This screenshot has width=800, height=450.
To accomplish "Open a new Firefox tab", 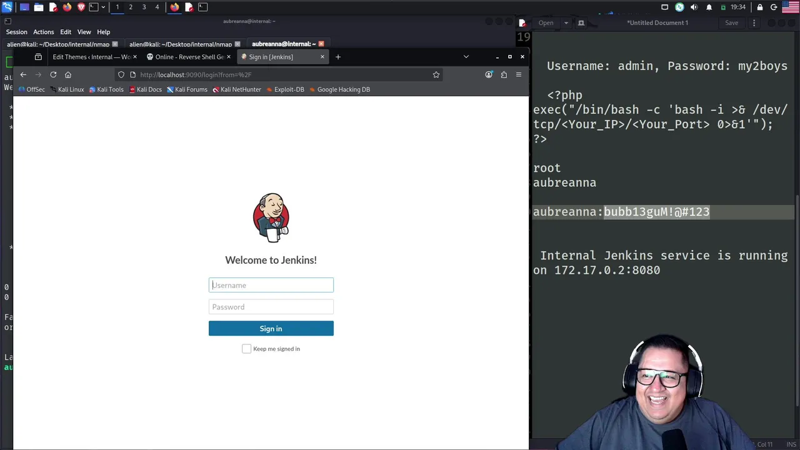I will (x=338, y=57).
